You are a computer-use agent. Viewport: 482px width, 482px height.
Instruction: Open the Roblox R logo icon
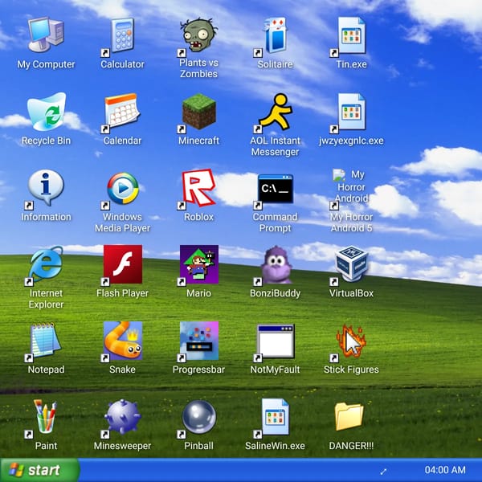click(x=198, y=187)
